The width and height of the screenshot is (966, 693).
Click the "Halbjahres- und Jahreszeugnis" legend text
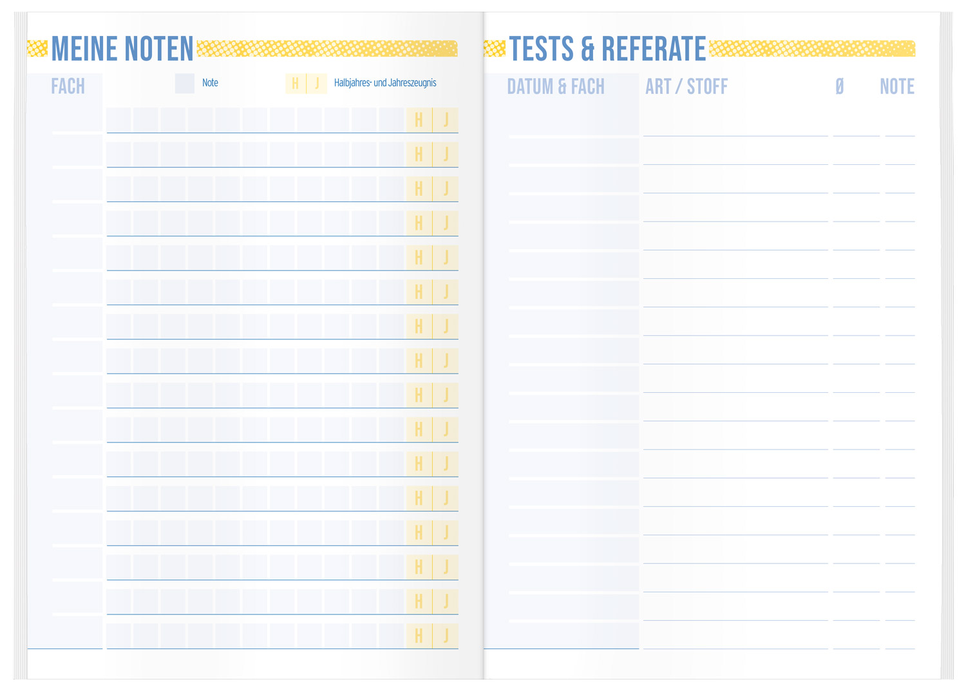pyautogui.click(x=385, y=83)
